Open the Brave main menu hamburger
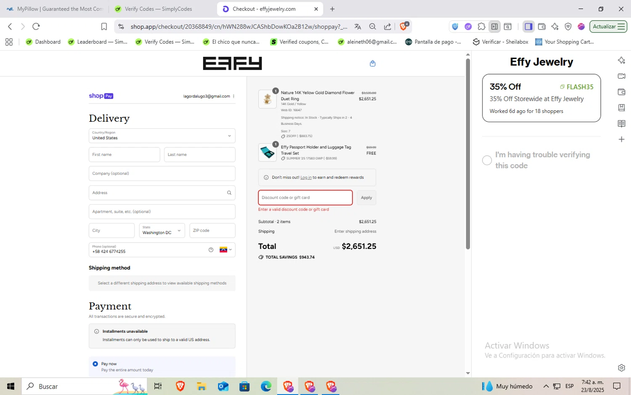 pyautogui.click(x=621, y=27)
